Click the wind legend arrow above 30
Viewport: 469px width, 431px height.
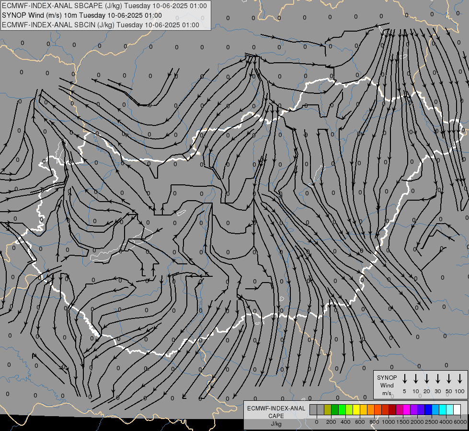(437, 379)
